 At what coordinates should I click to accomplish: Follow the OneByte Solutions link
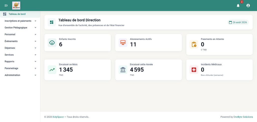pos(243,117)
